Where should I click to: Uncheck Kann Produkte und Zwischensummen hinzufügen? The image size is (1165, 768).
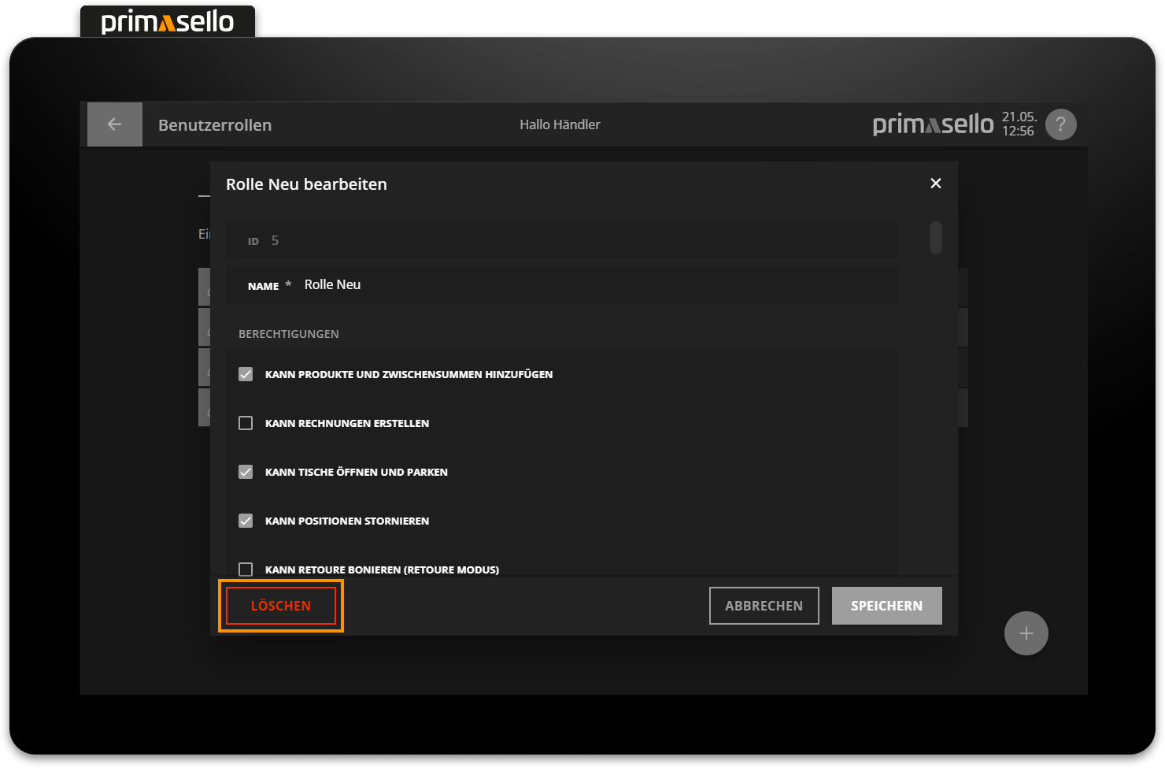(246, 374)
